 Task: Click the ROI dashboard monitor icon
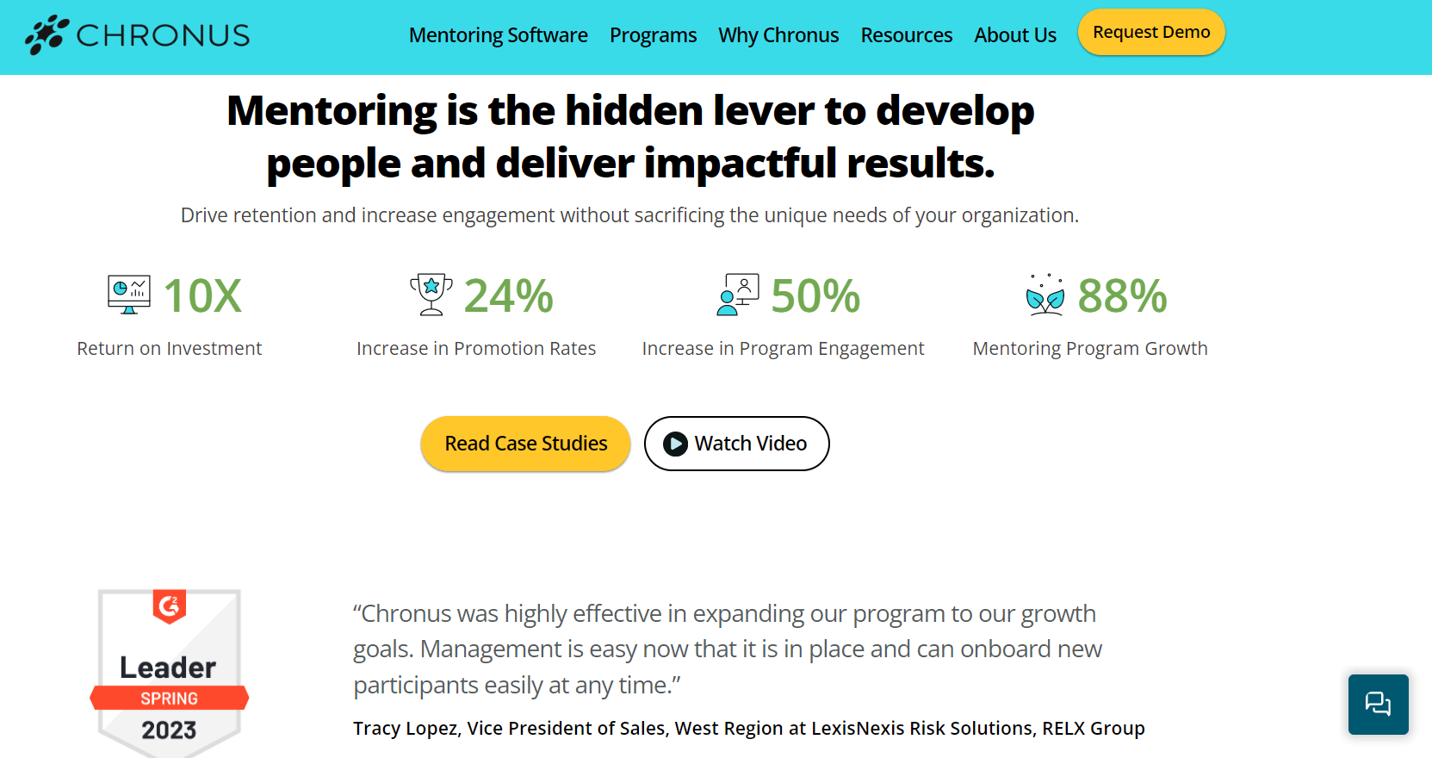click(x=129, y=295)
